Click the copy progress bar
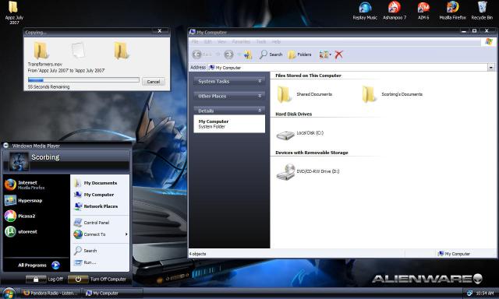Screen dimensions: 499x299 (x=83, y=80)
